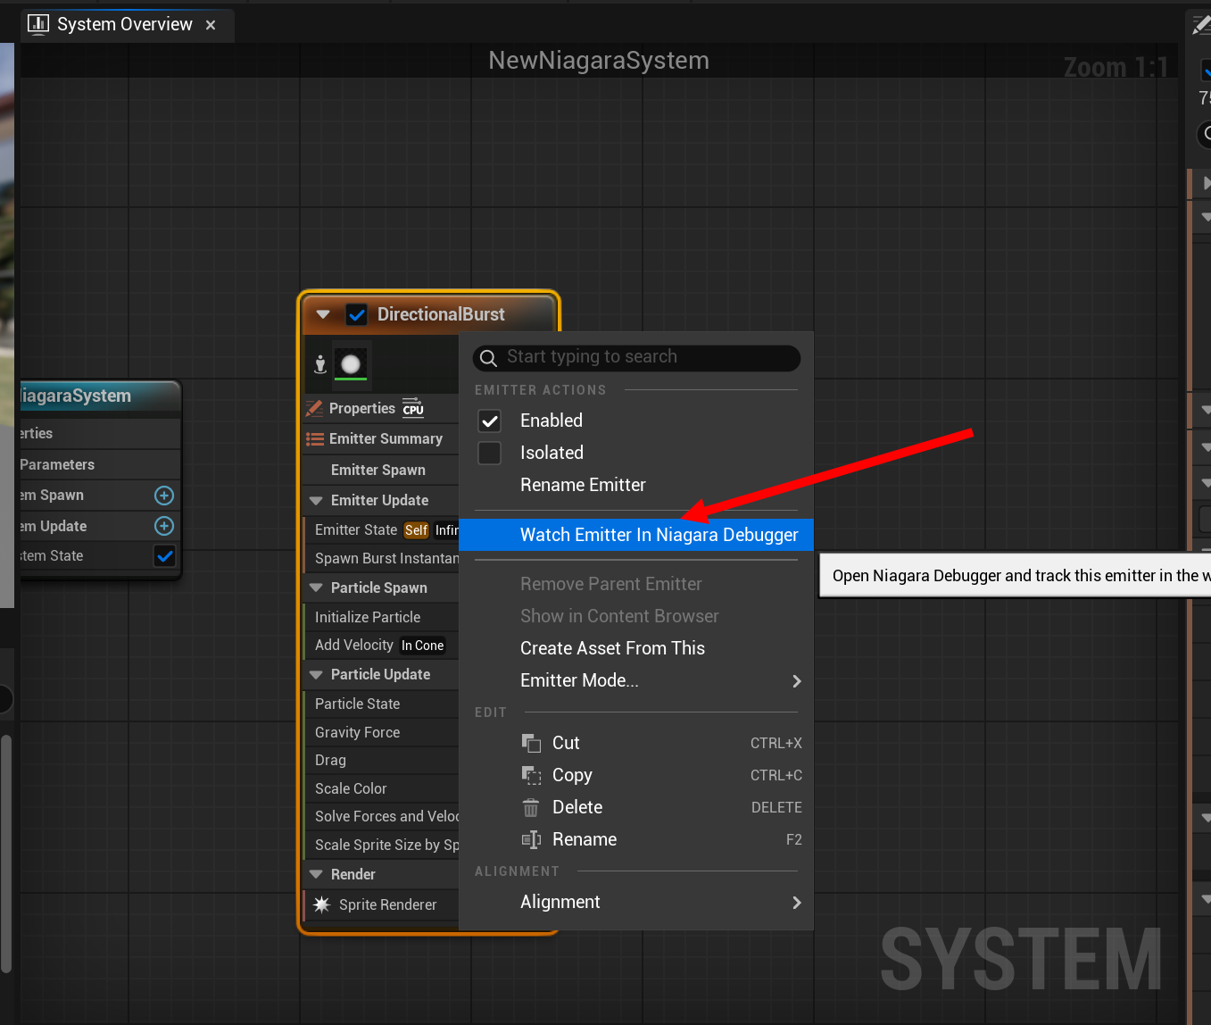The image size is (1211, 1025).
Task: Select Scale Sprite Size by Speed module
Action: (x=381, y=845)
